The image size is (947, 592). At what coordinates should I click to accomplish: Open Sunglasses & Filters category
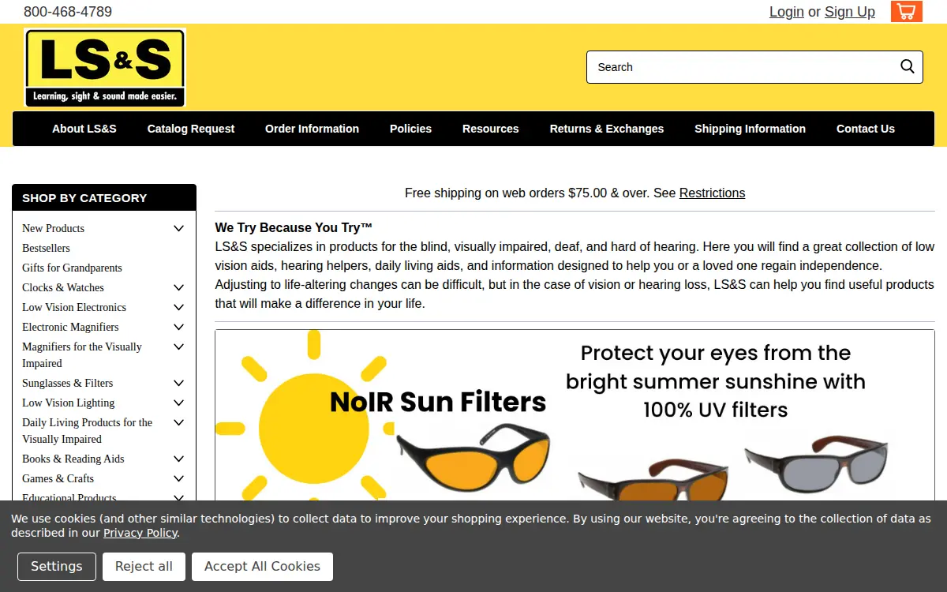[x=67, y=383]
